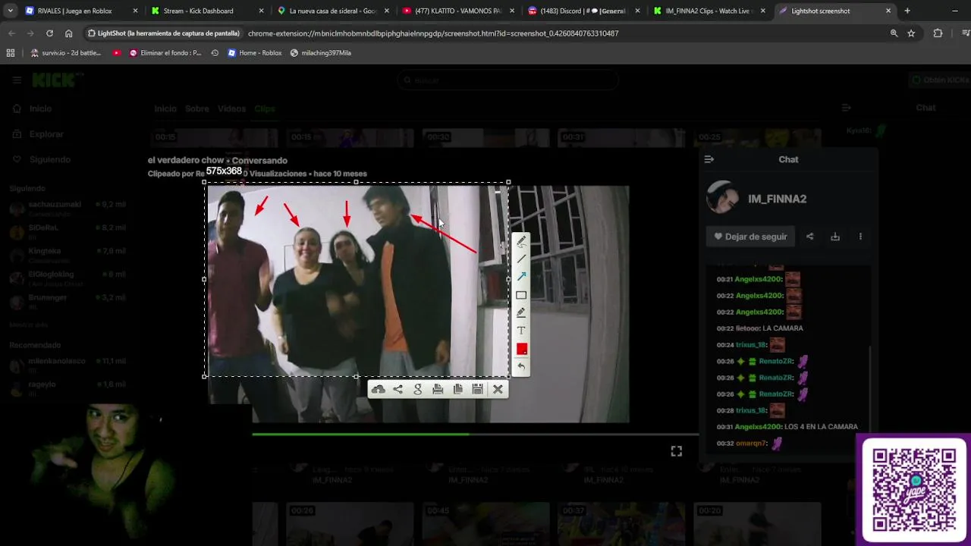The image size is (971, 546).
Task: Print the captured screenshot
Action: [438, 389]
